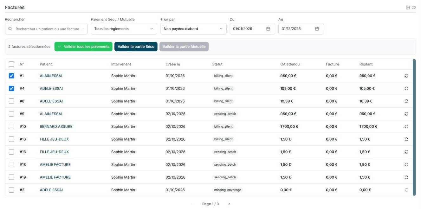
Task: Click Valider tous les paiements button
Action: pyautogui.click(x=83, y=47)
